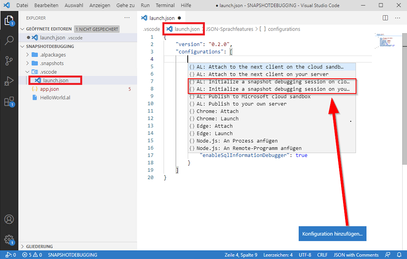Click the Konfiguration hinzufügen button
Image resolution: width=407 pixels, height=259 pixels.
click(332, 234)
